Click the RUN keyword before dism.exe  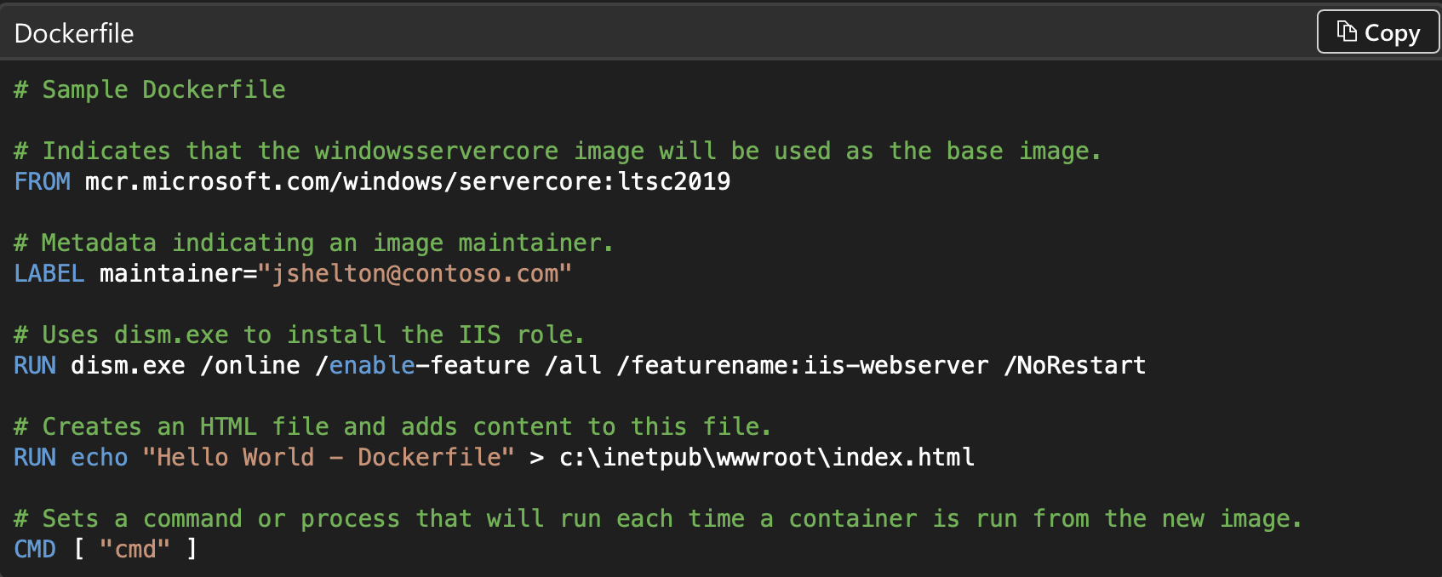click(x=35, y=365)
